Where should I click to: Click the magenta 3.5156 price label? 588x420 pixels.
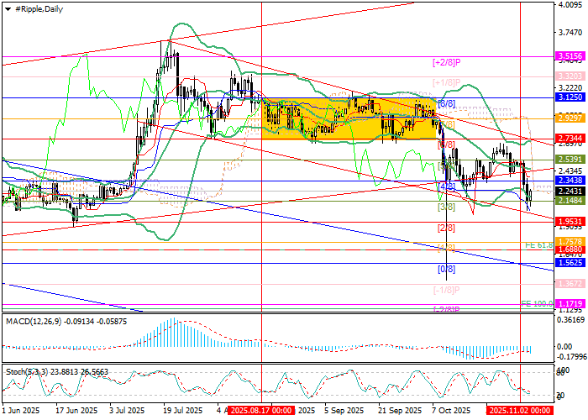click(570, 56)
